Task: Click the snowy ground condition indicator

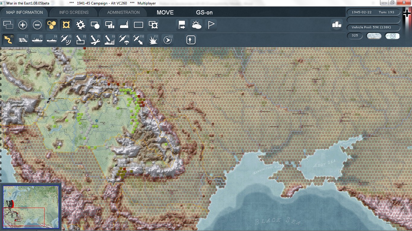Action: [374, 36]
